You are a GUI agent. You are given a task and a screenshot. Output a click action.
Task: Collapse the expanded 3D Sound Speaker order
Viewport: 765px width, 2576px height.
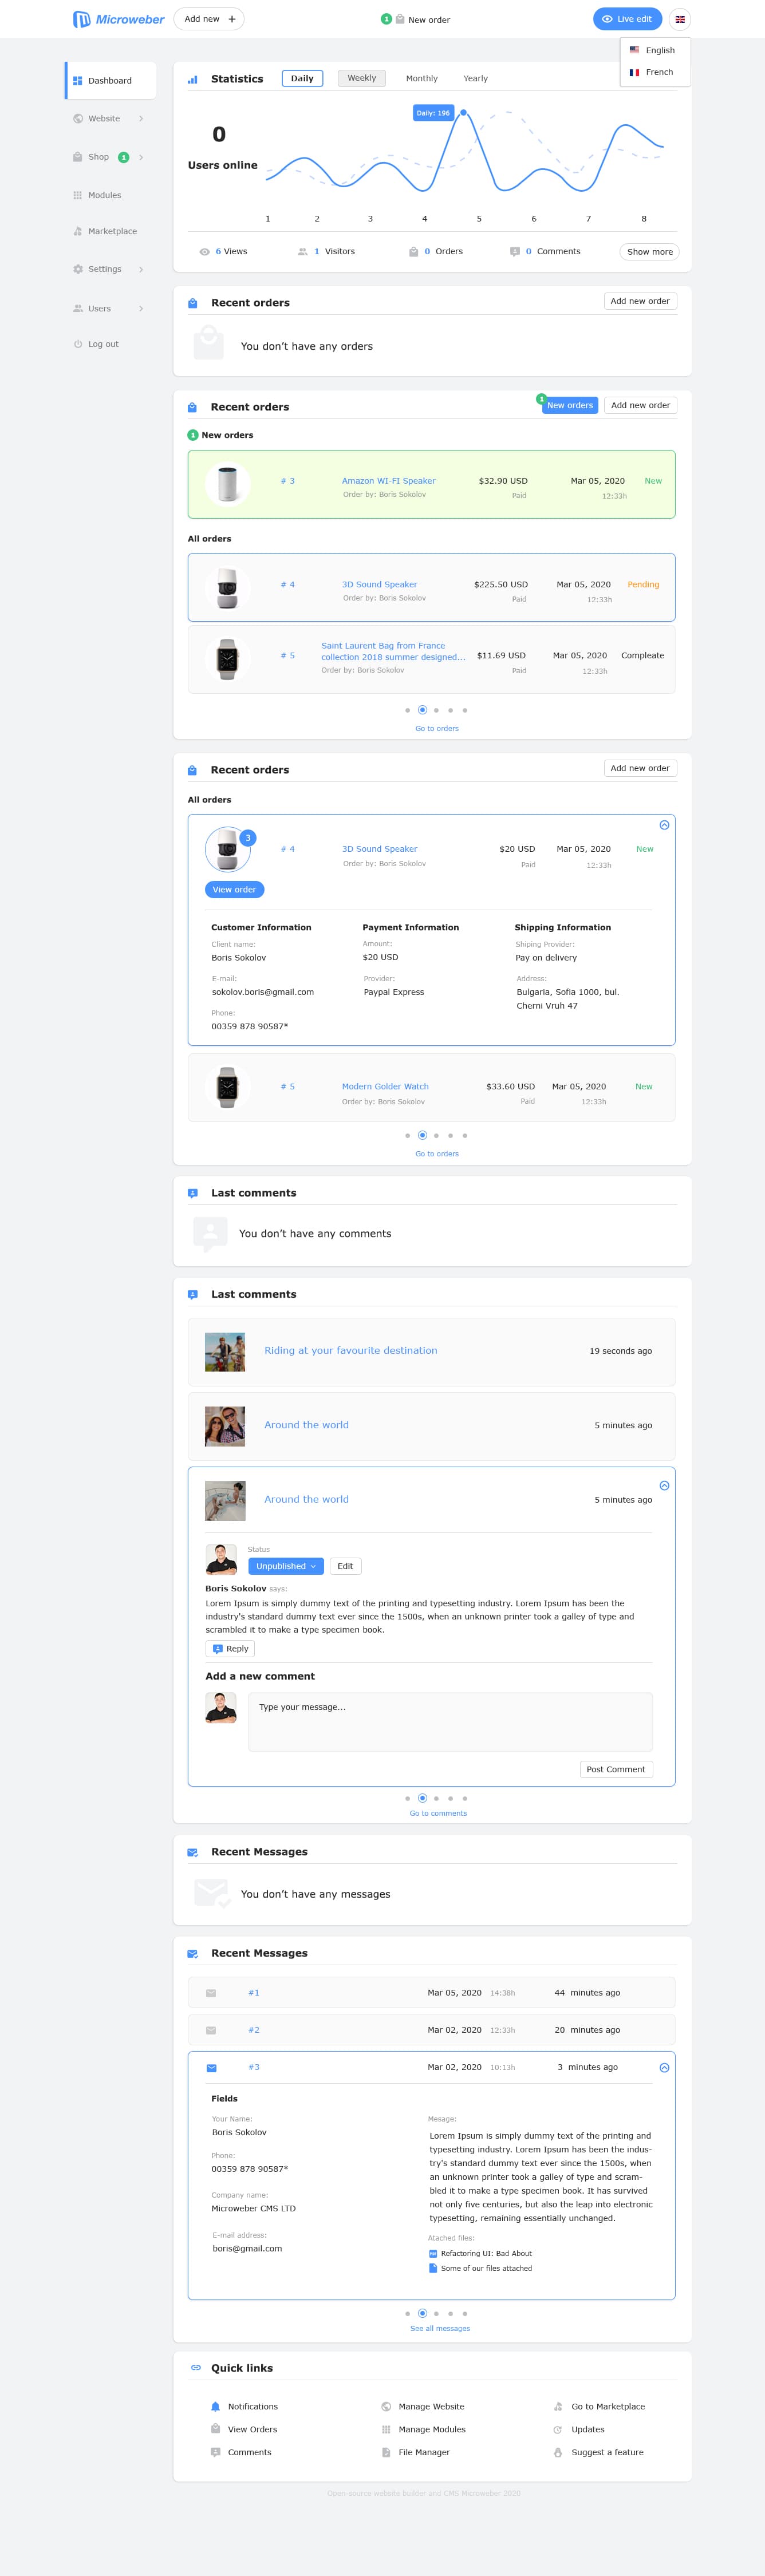664,825
